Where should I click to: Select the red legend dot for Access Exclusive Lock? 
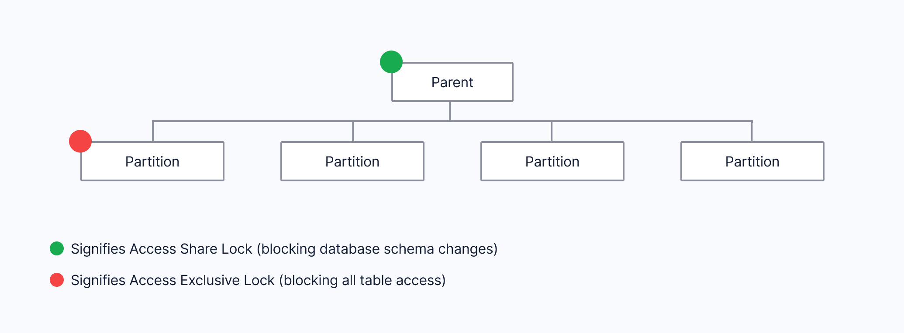57,280
